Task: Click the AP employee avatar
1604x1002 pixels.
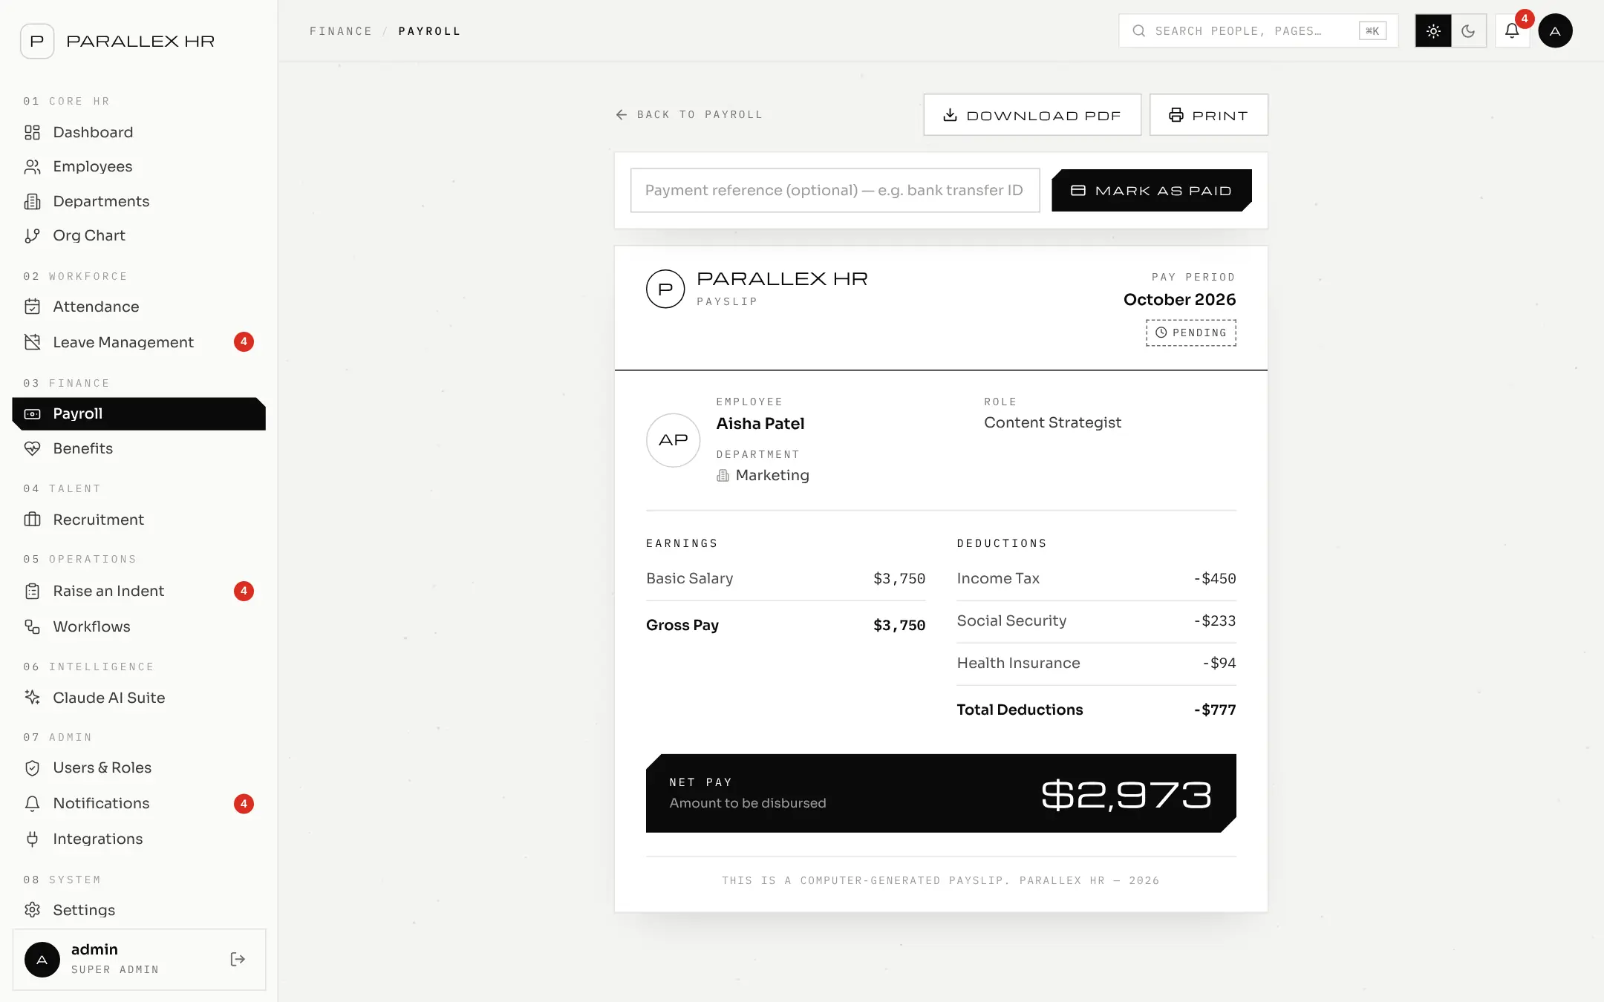Action: coord(673,440)
